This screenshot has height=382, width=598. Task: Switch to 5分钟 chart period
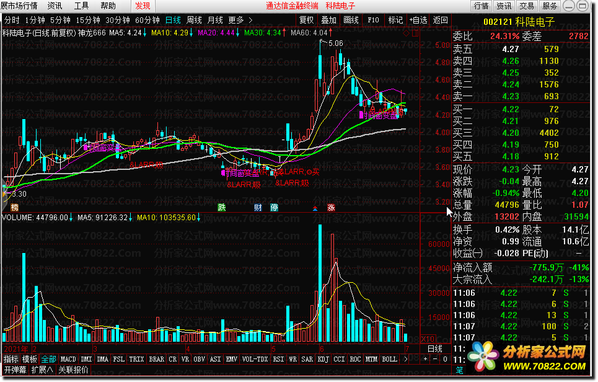(60, 20)
